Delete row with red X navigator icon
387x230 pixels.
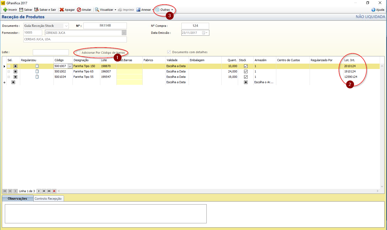click(x=54, y=191)
